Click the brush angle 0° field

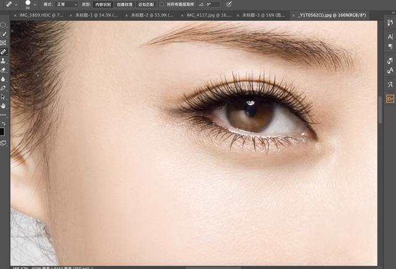coord(212,4)
